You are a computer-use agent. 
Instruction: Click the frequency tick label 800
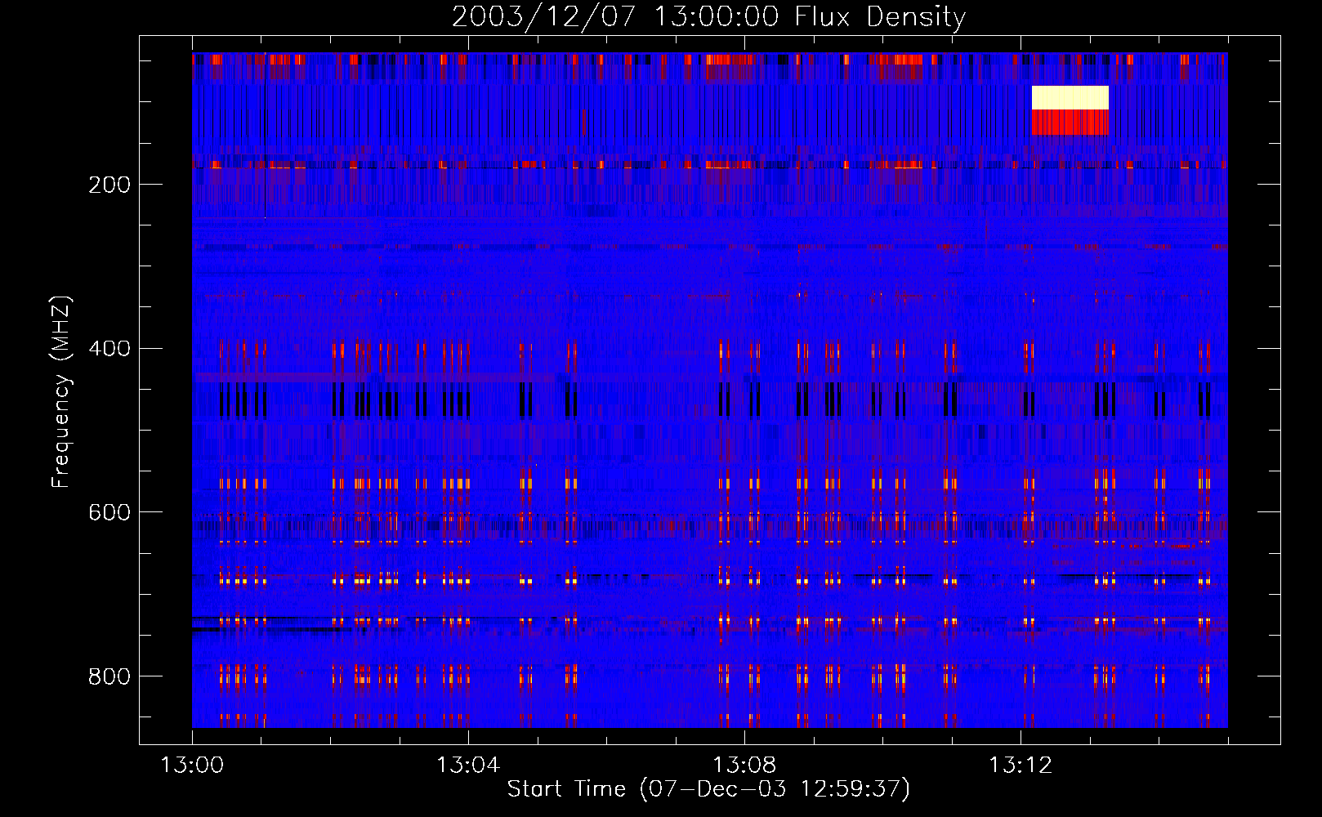point(109,676)
